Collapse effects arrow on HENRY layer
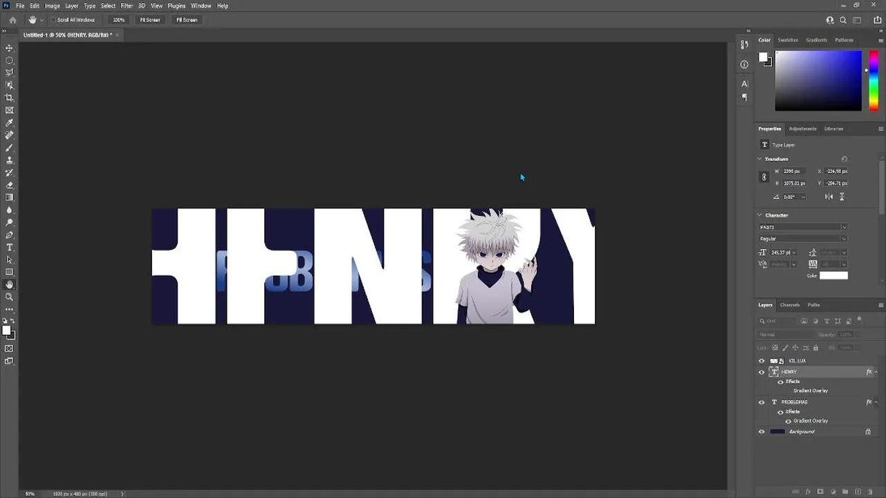The height and width of the screenshot is (498, 886). tap(876, 372)
